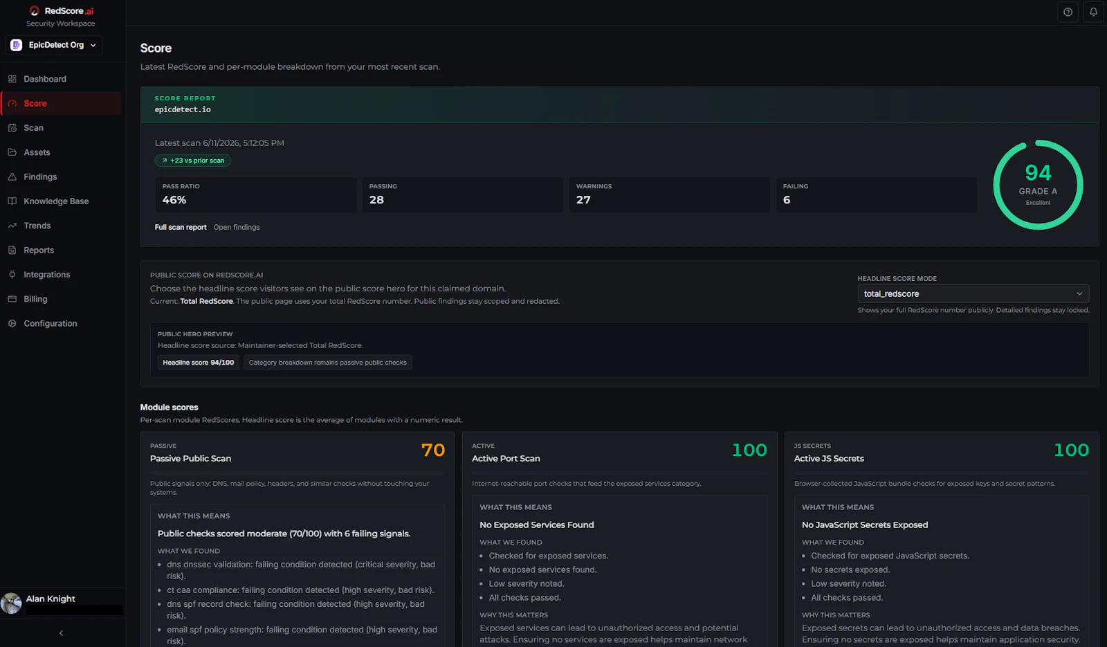Open the Headline Score Mode dropdown
The height and width of the screenshot is (647, 1107).
(x=973, y=294)
